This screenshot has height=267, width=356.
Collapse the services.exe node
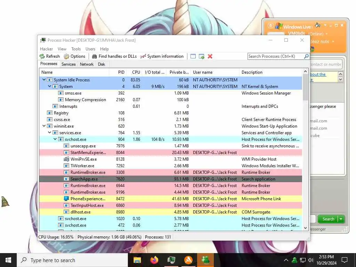click(x=49, y=132)
